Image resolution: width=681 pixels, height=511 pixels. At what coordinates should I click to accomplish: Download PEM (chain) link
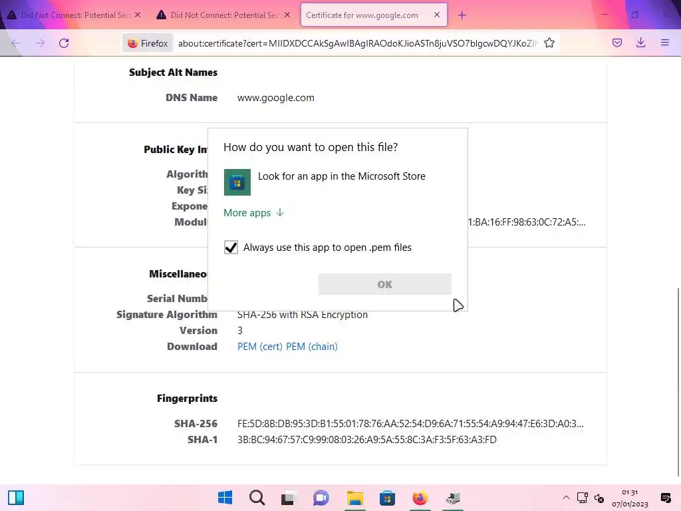pos(312,346)
